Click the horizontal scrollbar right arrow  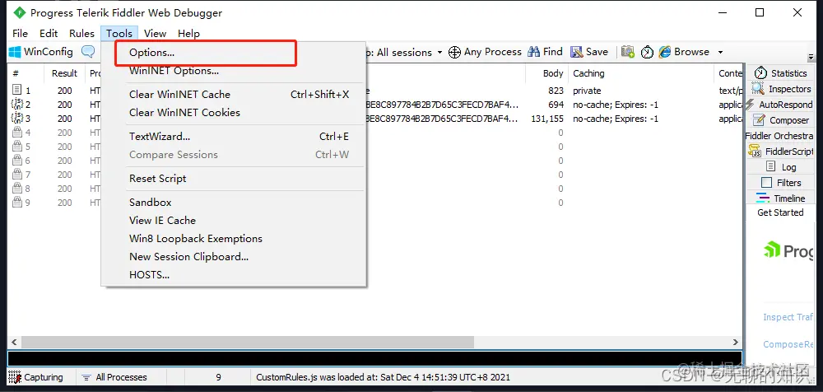click(x=735, y=342)
